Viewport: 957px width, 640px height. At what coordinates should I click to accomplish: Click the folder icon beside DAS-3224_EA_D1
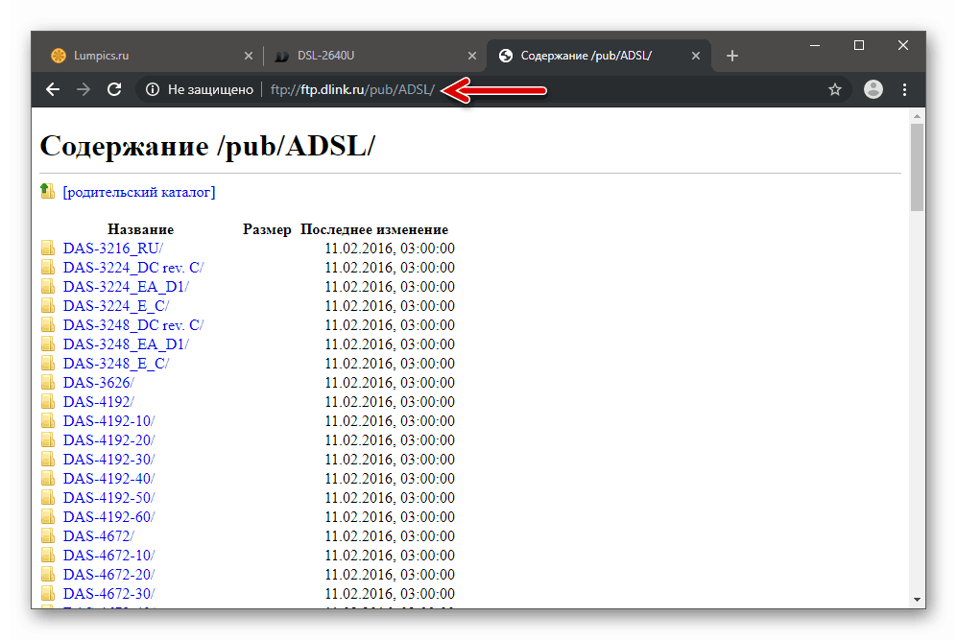(x=48, y=286)
